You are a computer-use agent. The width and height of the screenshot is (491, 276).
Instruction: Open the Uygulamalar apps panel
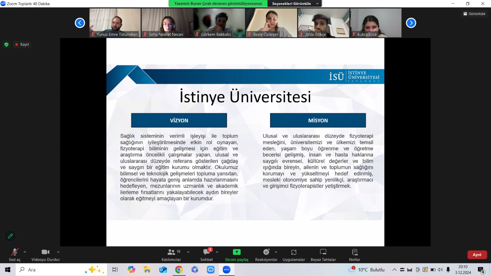coord(294,255)
